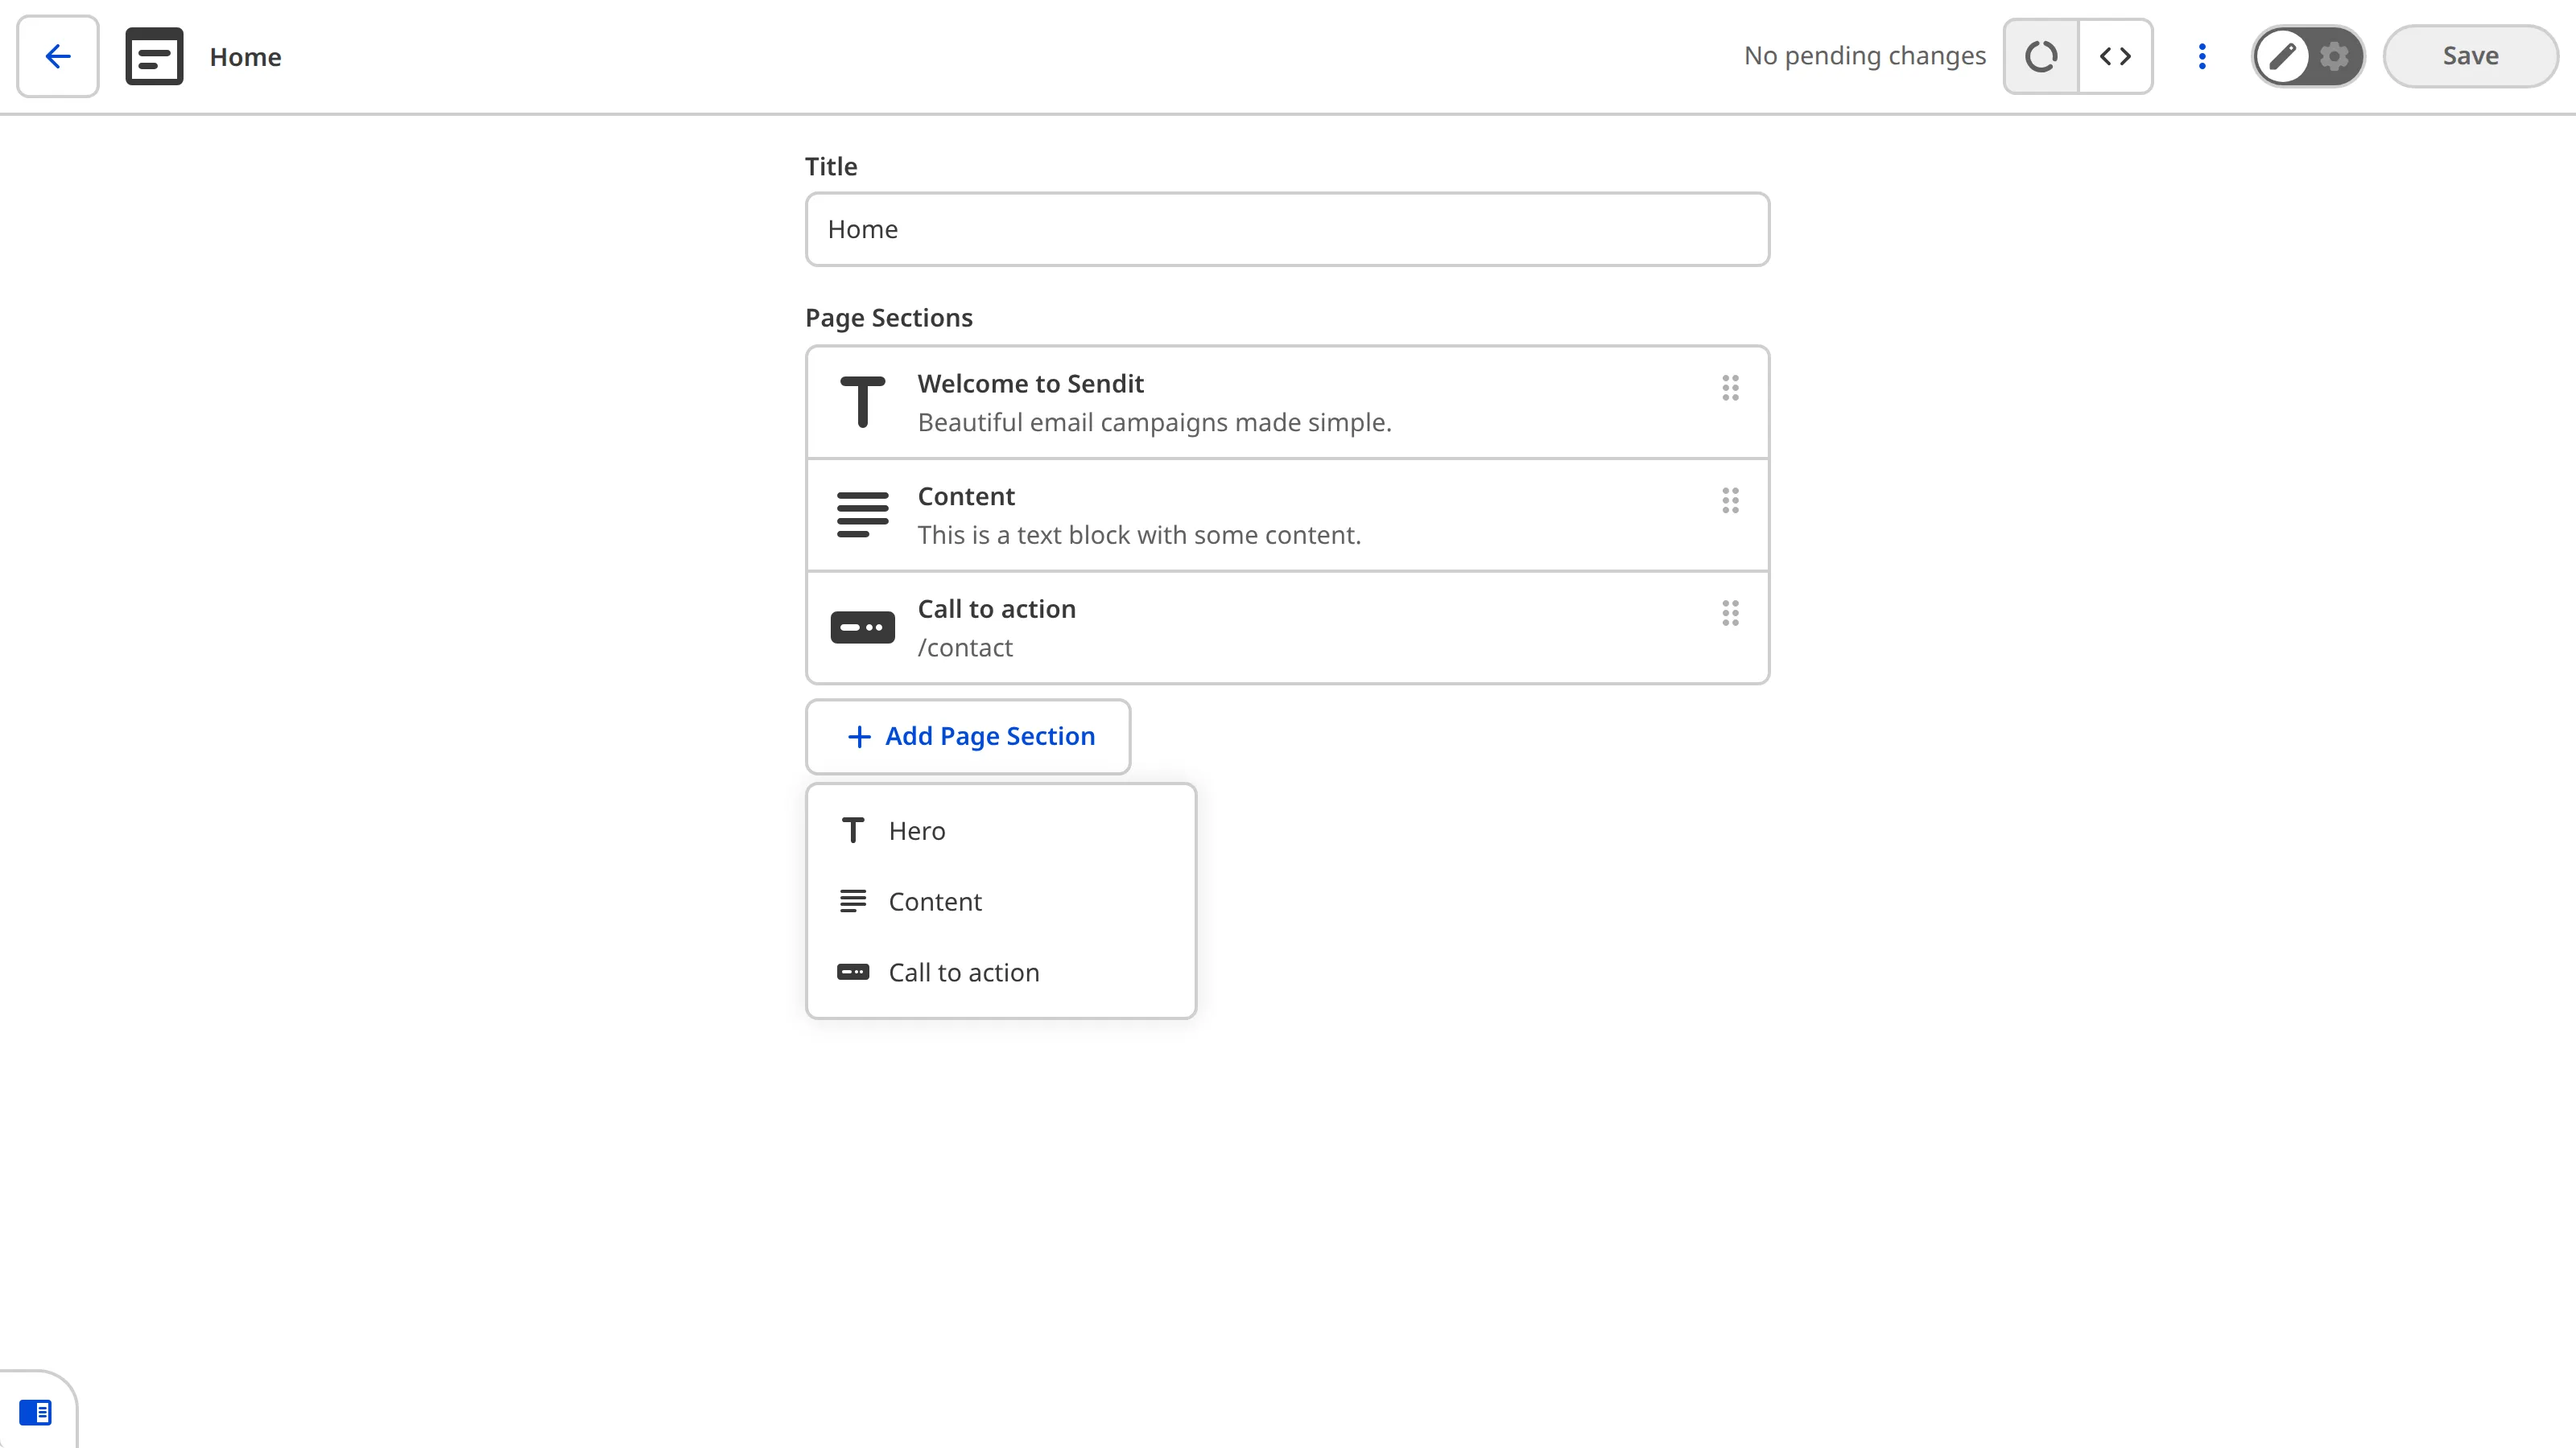2576x1448 pixels.
Task: Click the Hero section text icon beside Welcome to Sendit
Action: pos(862,401)
